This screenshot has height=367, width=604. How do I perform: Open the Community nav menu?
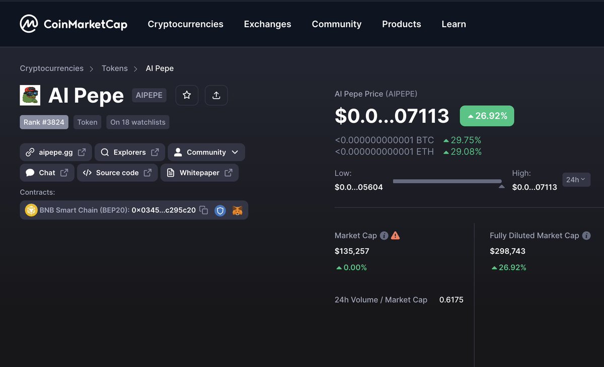[337, 24]
